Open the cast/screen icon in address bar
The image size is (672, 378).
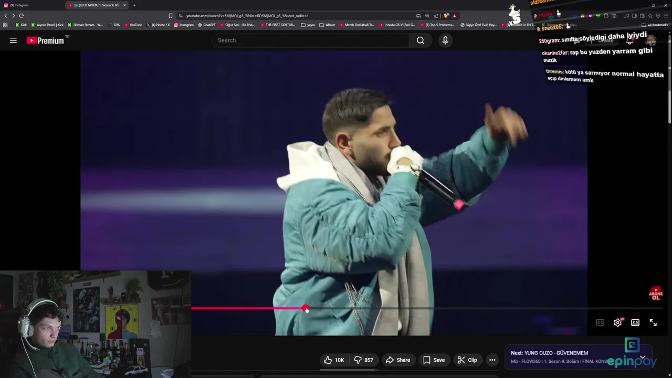[x=418, y=16]
